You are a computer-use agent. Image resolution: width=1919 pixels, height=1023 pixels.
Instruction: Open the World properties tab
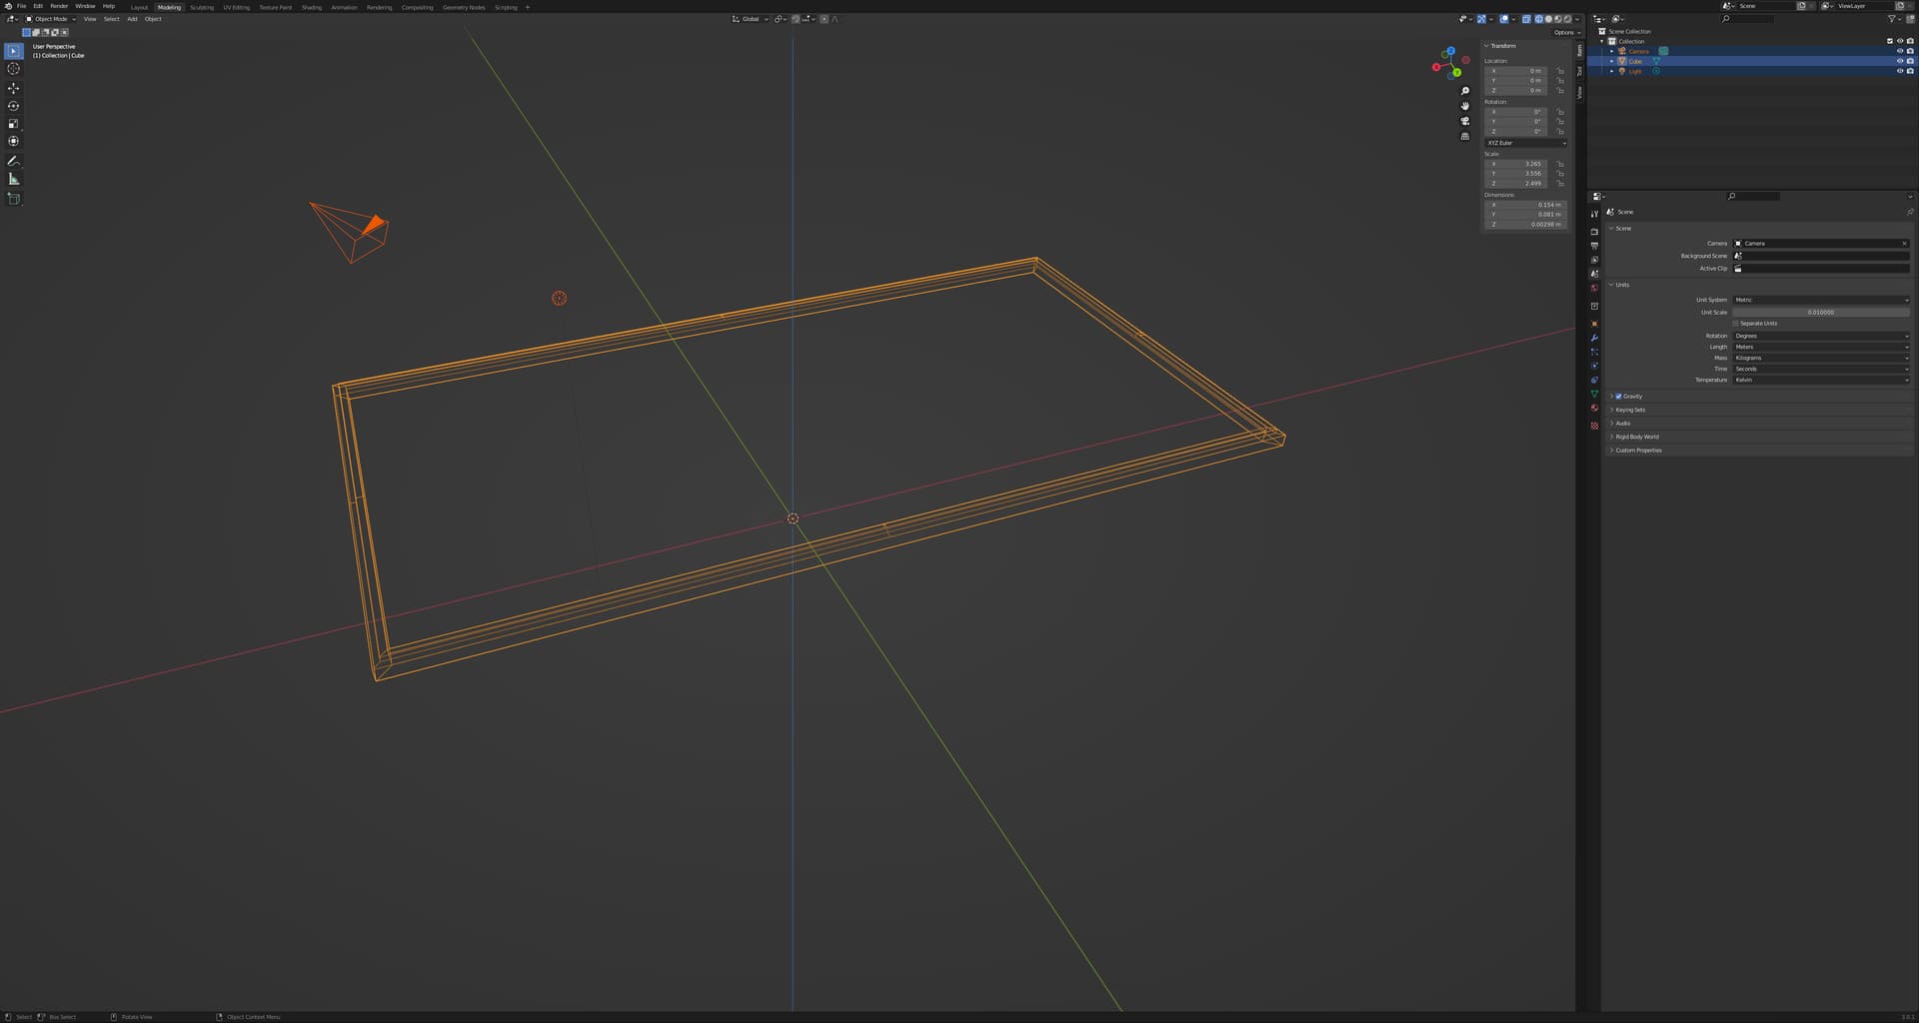click(x=1594, y=288)
